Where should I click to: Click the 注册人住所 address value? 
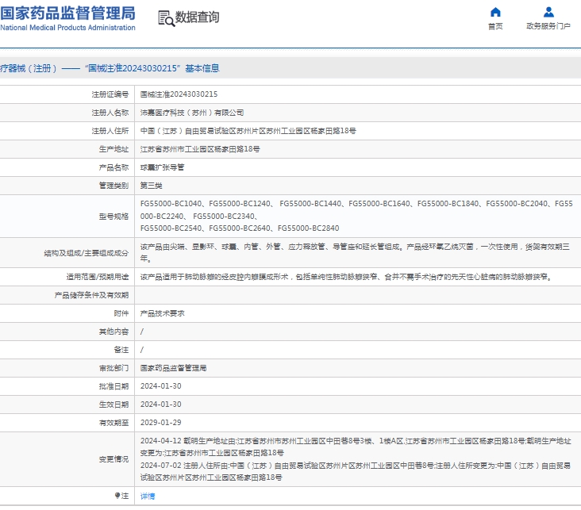[248, 131]
